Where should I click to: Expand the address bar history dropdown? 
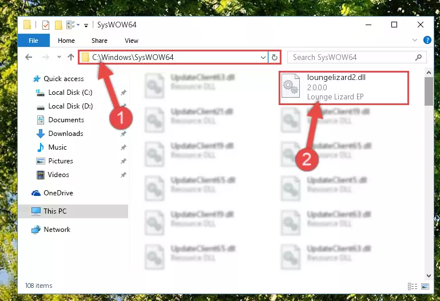pos(263,57)
